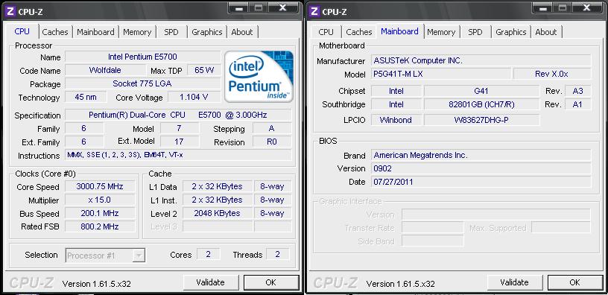Click the CPU-Z logo icon in right window title bar
The image size is (608, 295).
(315, 11)
